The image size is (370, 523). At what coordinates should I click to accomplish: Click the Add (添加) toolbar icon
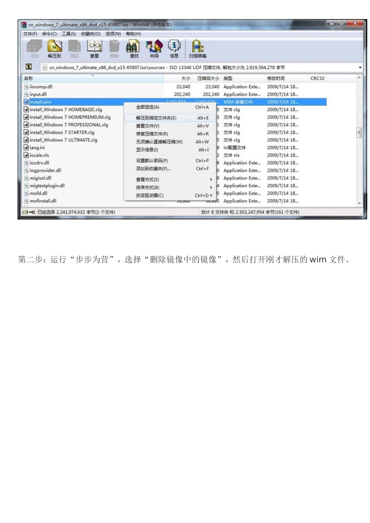(34, 49)
